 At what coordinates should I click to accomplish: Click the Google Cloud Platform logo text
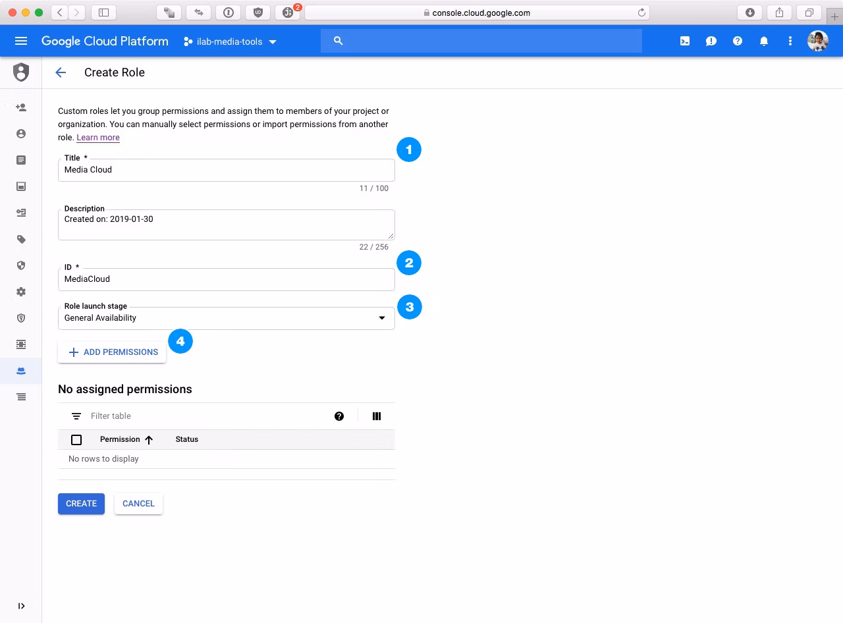[x=105, y=41]
